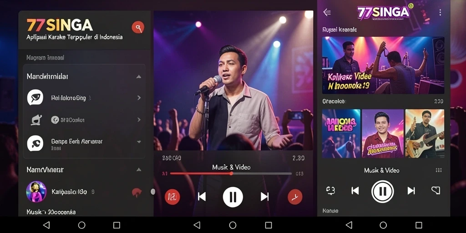Viewport: 466px width, 233px height.
Task: Skip to next track in right player
Action: (x=411, y=191)
